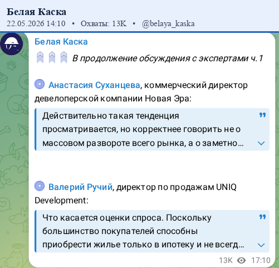This screenshot has height=268, width=279.
Task: Click the emoji icon before Валерий Ручий
Action: pos(40,186)
